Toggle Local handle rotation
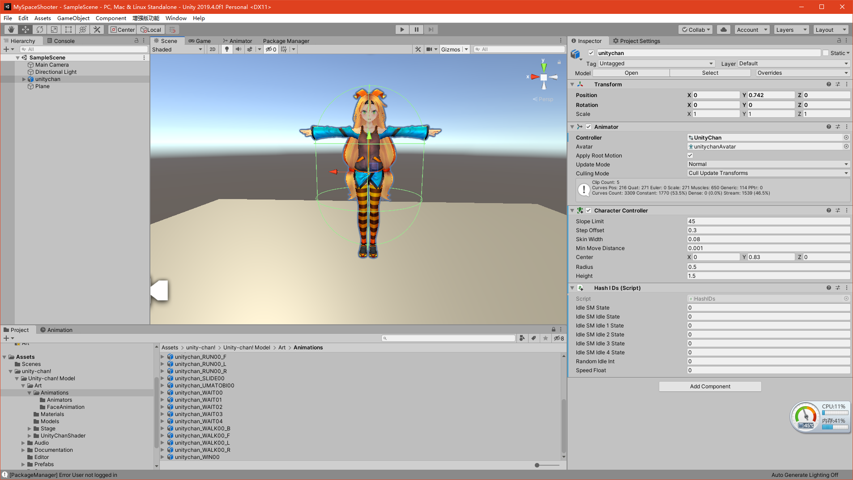Image resolution: width=853 pixels, height=480 pixels. (x=151, y=30)
